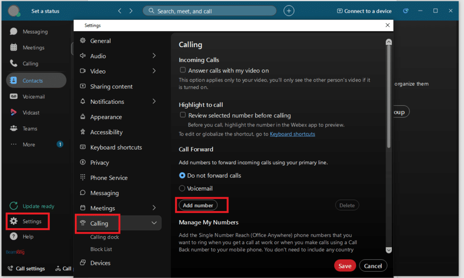Expand the Audio settings submenu

pyautogui.click(x=154, y=56)
